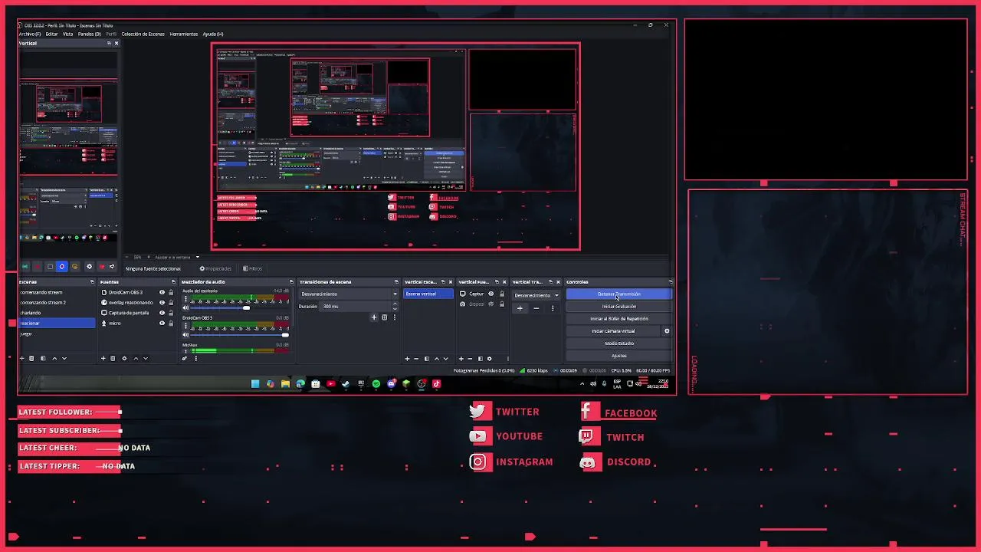This screenshot has width=981, height=552.
Task: Enable Modo Estudio
Action: pyautogui.click(x=618, y=343)
